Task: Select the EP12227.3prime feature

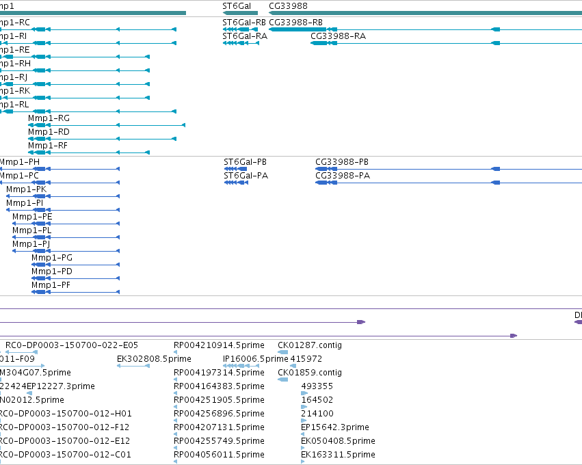Action: pos(29,393)
